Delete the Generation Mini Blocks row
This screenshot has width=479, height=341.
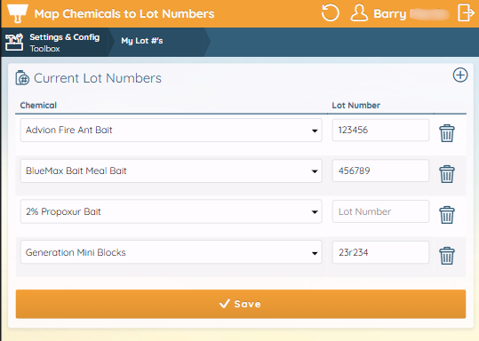click(x=447, y=256)
